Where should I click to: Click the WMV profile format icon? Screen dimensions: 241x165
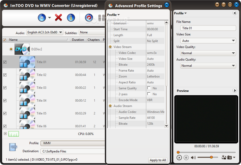point(13,147)
